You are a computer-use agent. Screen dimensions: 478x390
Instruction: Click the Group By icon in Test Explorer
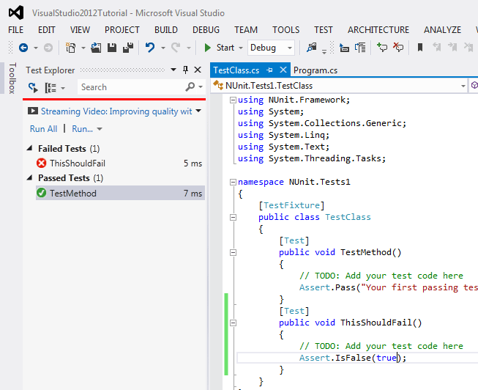click(51, 88)
